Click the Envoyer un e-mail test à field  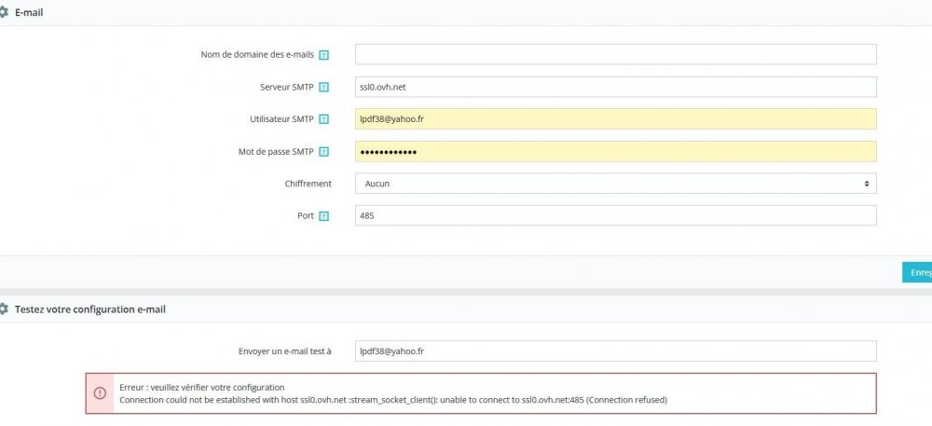coord(616,351)
